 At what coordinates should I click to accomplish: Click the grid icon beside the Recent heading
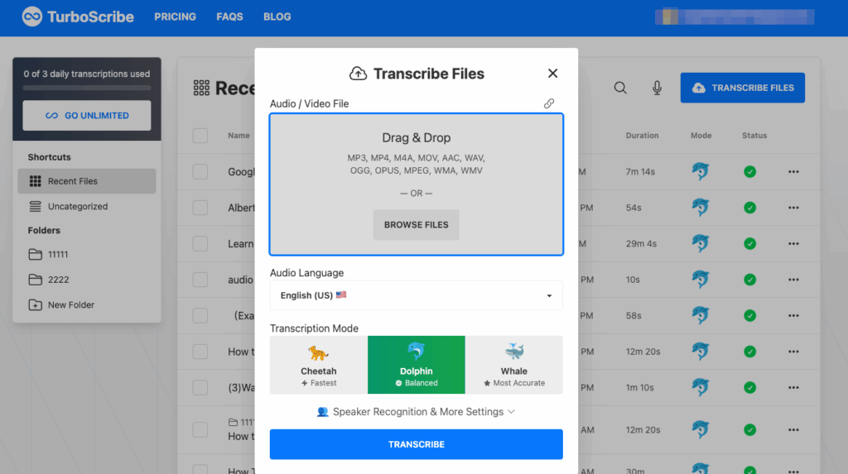pos(201,88)
